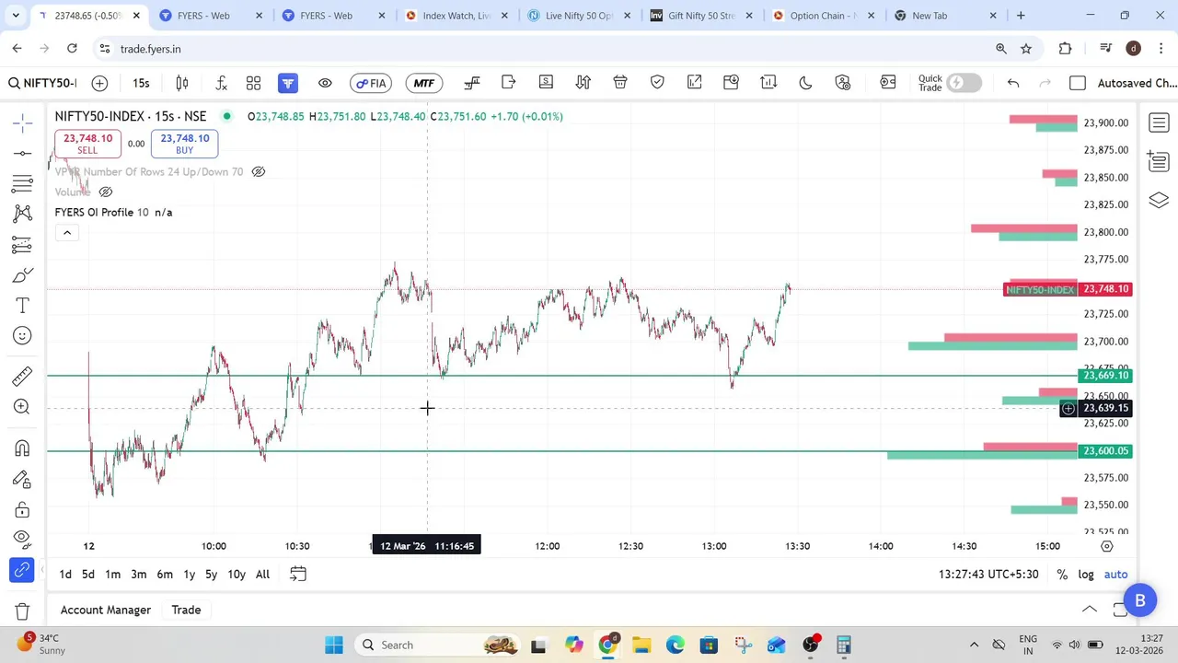Select the 5d time range

[87, 575]
